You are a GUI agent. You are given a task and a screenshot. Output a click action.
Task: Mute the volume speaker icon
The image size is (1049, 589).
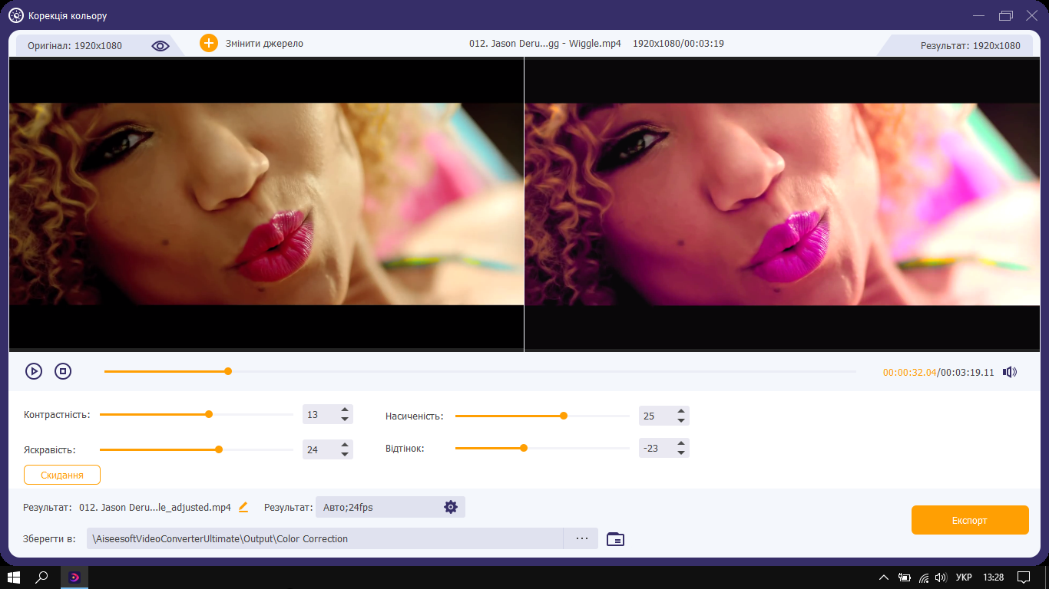pos(1010,372)
